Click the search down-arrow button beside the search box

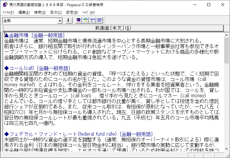click(69, 20)
